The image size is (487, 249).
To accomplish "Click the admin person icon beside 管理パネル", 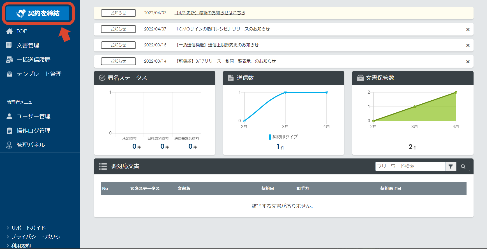I will point(9,145).
